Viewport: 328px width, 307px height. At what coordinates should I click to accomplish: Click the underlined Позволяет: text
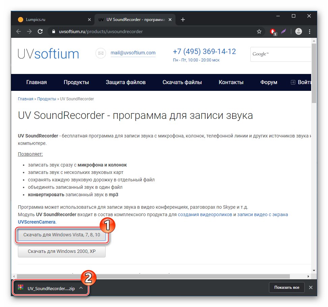coord(30,154)
